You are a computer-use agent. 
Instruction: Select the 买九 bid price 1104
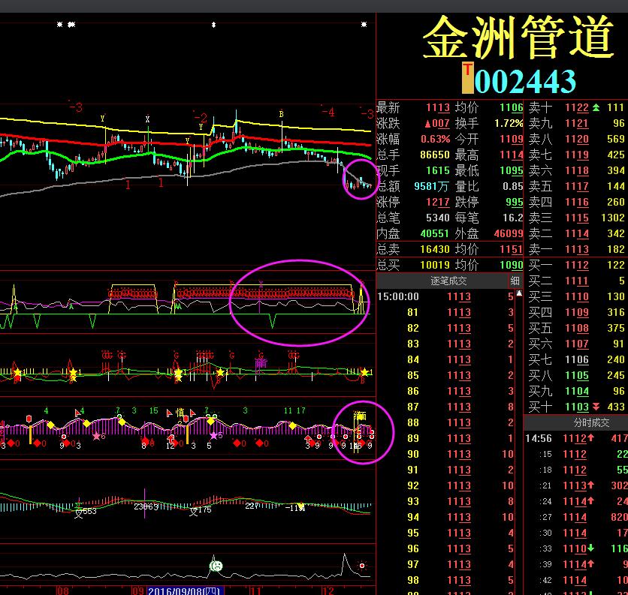point(577,392)
